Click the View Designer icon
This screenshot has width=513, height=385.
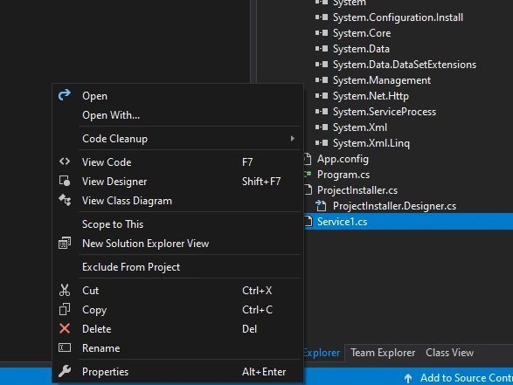65,181
